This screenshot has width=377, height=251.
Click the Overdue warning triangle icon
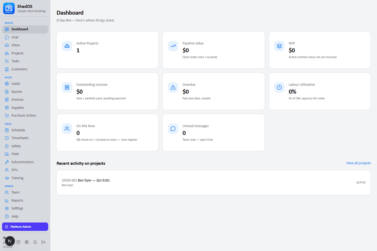coord(173,88)
